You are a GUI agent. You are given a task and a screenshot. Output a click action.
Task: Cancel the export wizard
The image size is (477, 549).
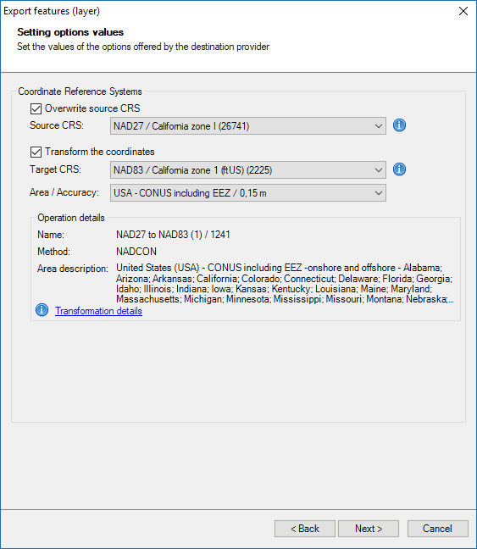437,529
